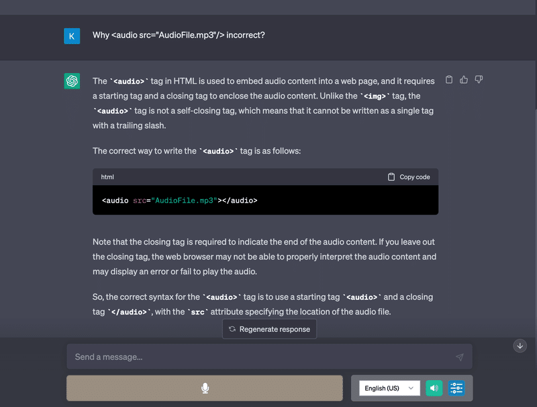Click the Regenerate response button
This screenshot has height=407, width=537.
click(x=270, y=329)
